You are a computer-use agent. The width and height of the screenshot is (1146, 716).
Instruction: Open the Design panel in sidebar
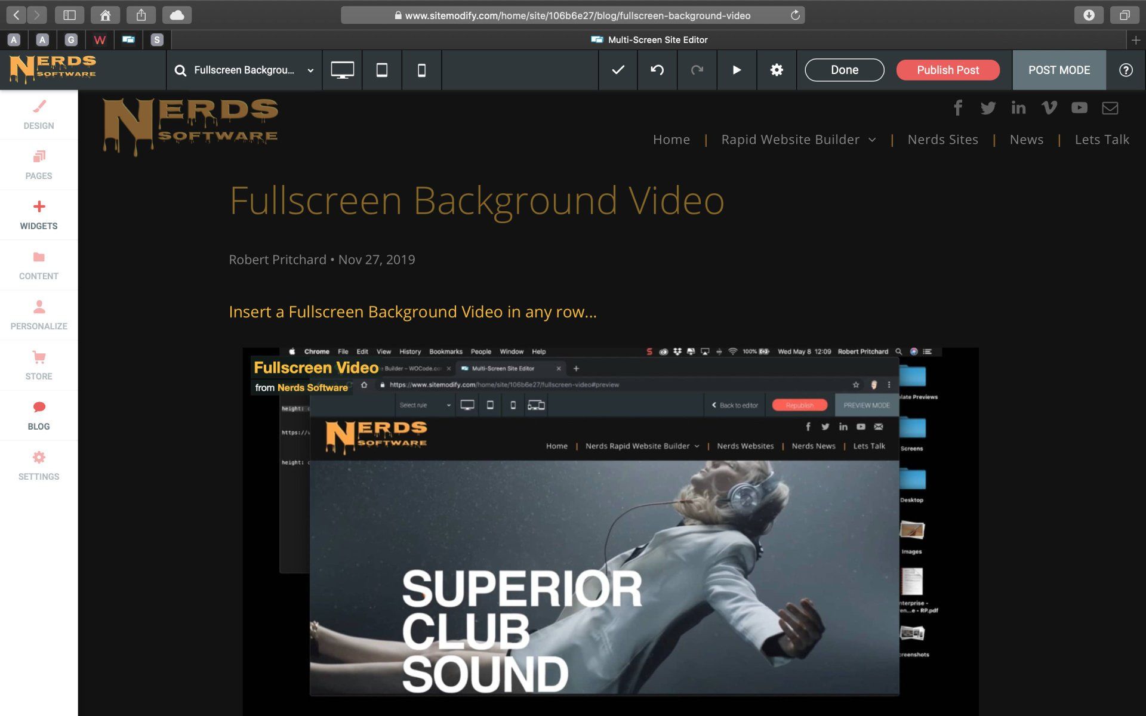(x=39, y=115)
